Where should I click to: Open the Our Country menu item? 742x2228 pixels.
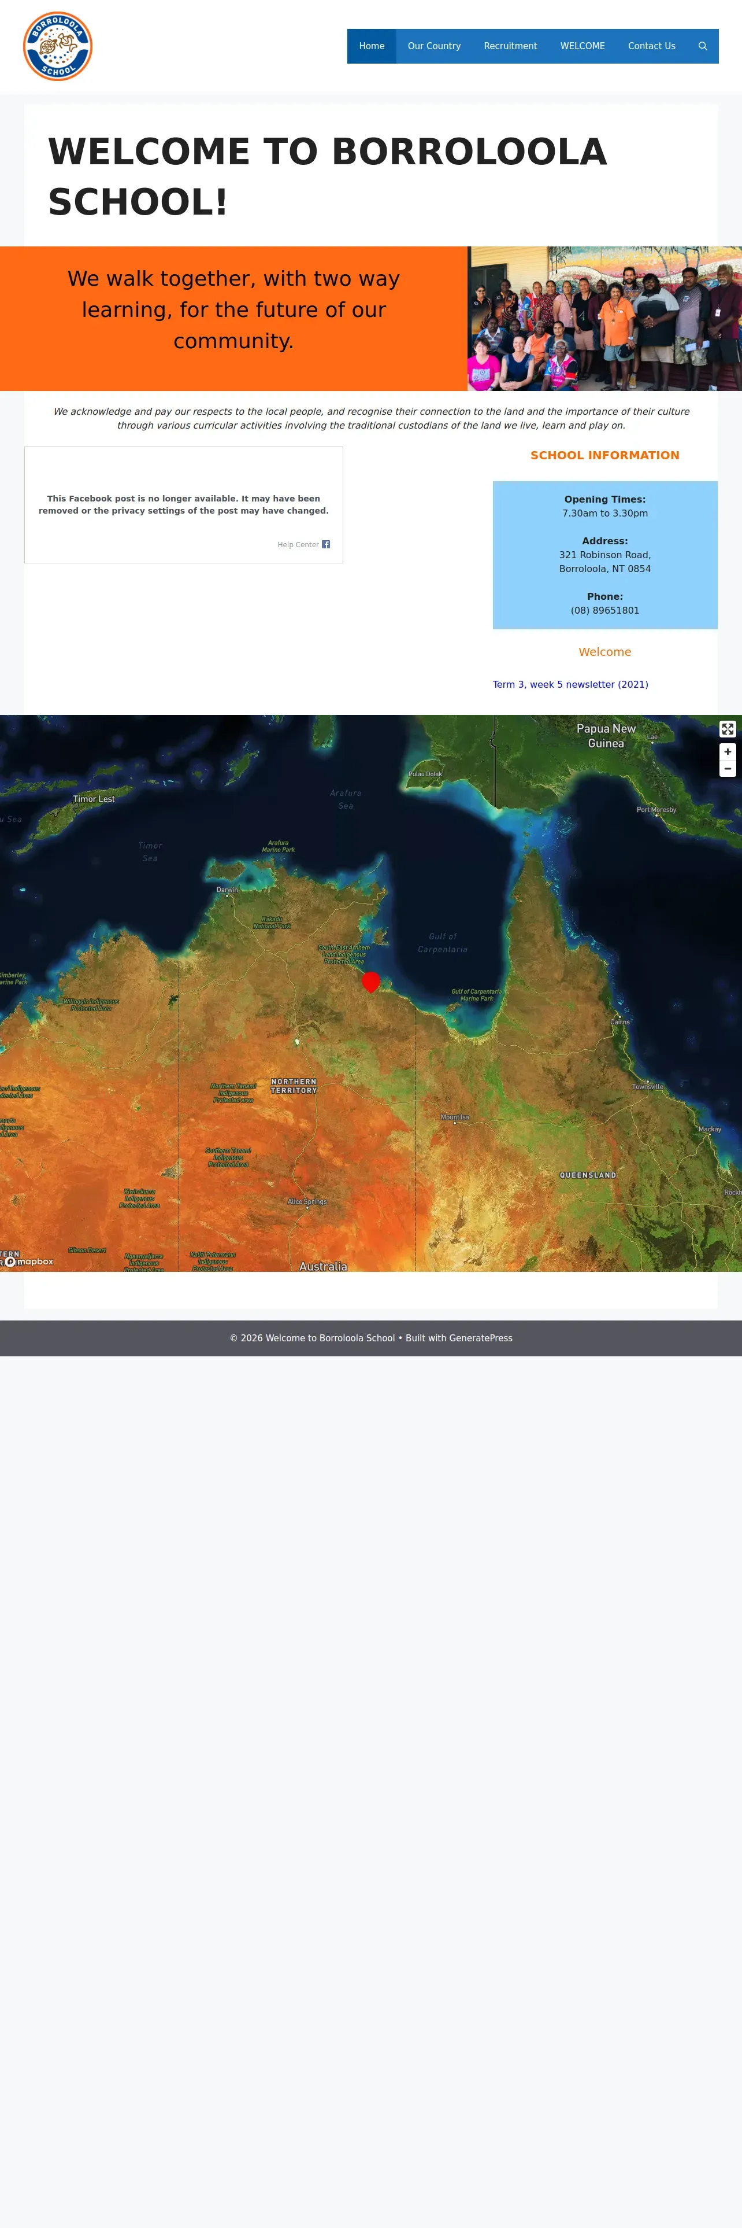click(433, 46)
